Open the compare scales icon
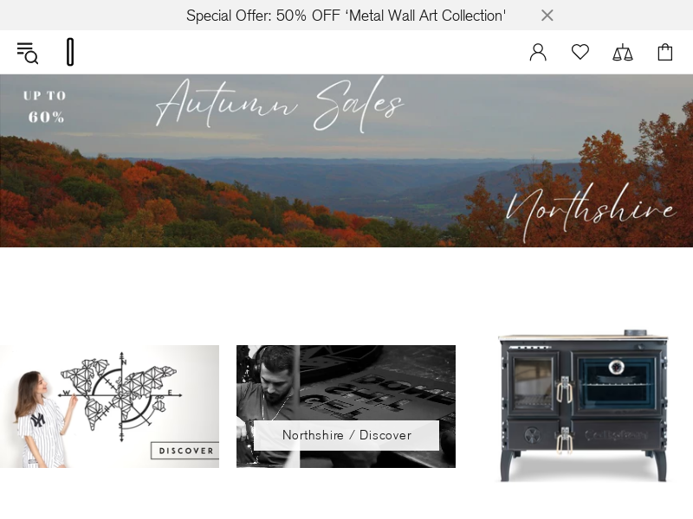Image resolution: width=693 pixels, height=519 pixels. click(x=622, y=52)
